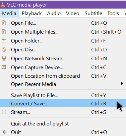This screenshot has height=136, width=126.
Task: Open the Audio menu
Action: 54,14
